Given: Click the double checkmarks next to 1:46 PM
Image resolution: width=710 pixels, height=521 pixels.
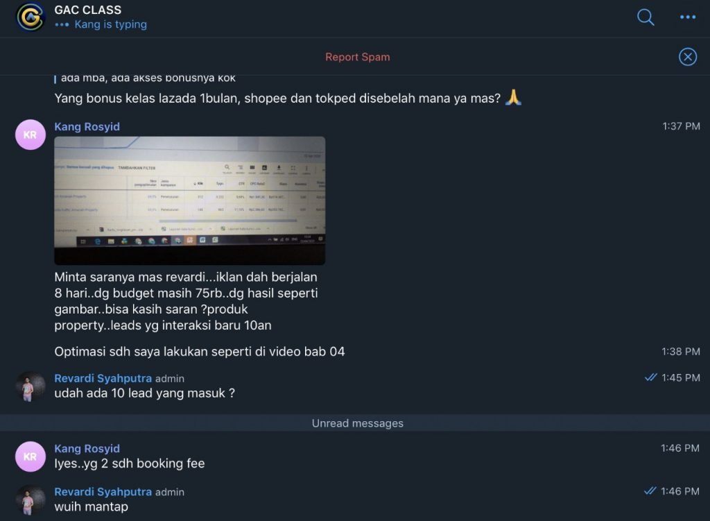Looking at the screenshot, I should [x=650, y=490].
